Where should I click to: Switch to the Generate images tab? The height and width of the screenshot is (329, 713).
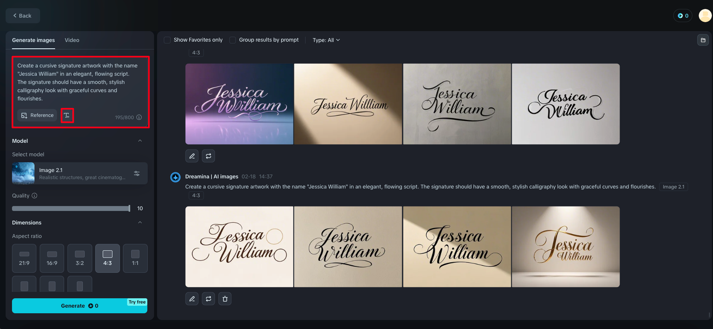33,40
